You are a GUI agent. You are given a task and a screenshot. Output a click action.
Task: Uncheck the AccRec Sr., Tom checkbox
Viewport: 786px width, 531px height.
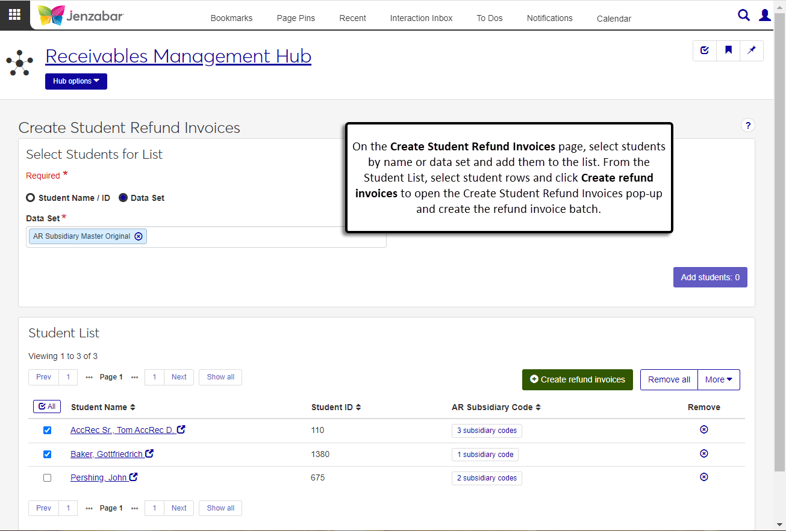pos(48,431)
